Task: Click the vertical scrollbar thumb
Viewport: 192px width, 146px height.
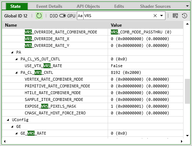Action: point(187,91)
